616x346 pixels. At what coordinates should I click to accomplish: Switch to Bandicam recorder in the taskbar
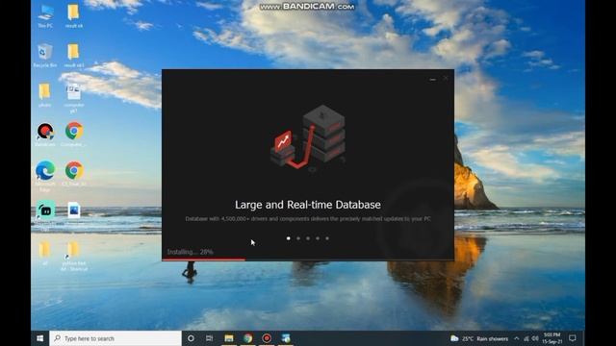267,338
